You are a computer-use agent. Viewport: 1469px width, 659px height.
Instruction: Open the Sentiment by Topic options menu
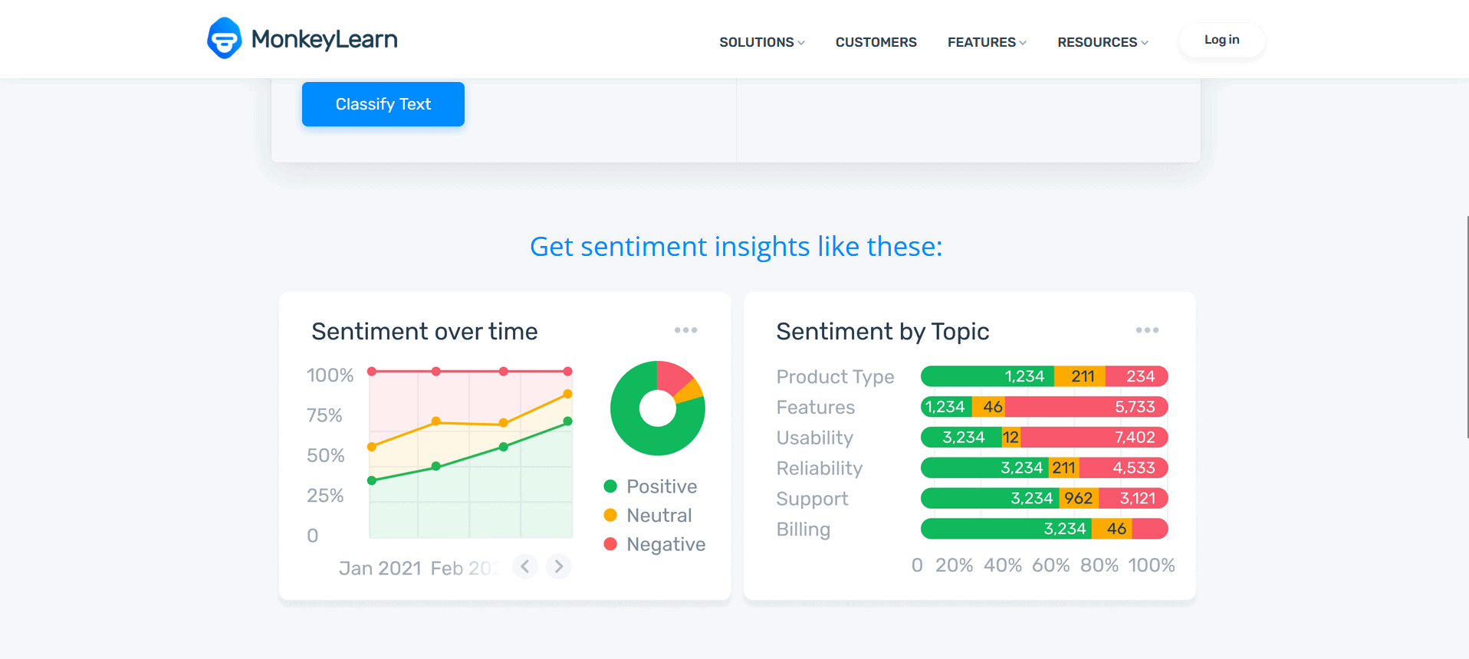click(x=1147, y=330)
